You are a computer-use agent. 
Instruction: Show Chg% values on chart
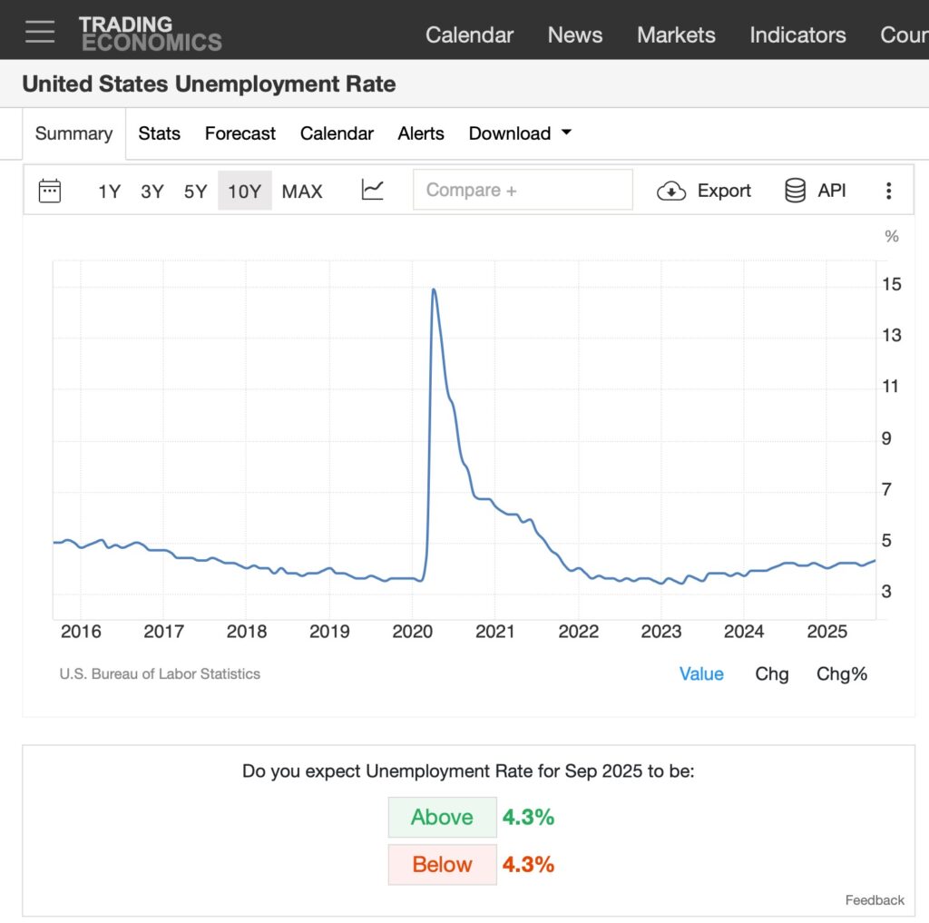841,674
